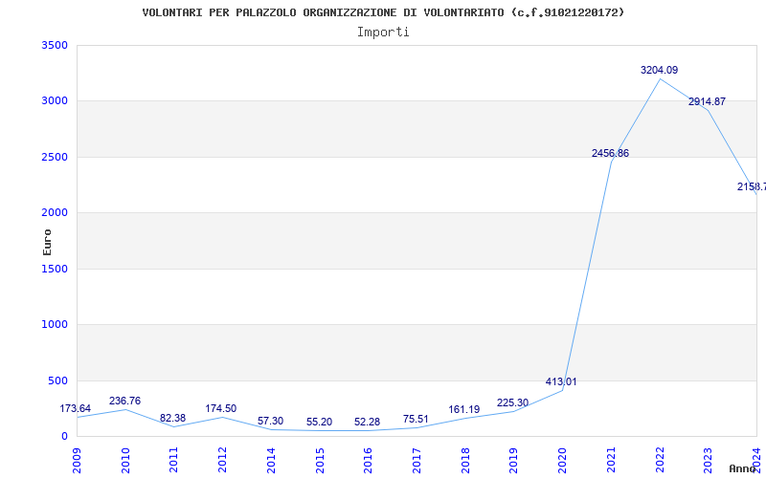The image size is (766, 478).
Task: Select the data label 225.30
Action: tap(512, 402)
